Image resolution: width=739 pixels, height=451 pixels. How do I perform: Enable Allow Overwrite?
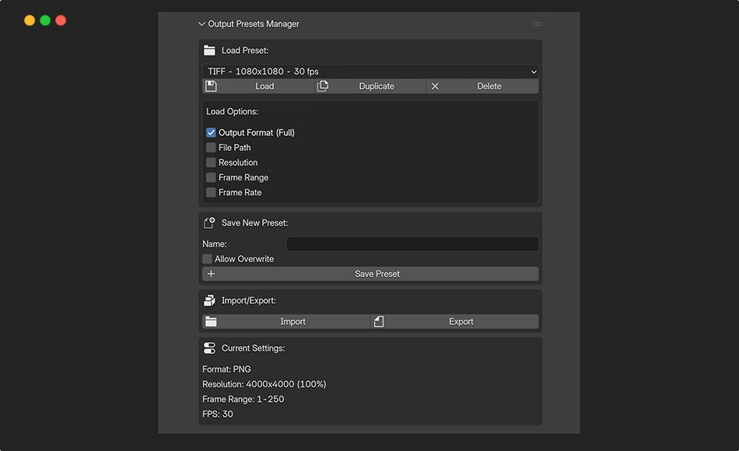coord(207,258)
